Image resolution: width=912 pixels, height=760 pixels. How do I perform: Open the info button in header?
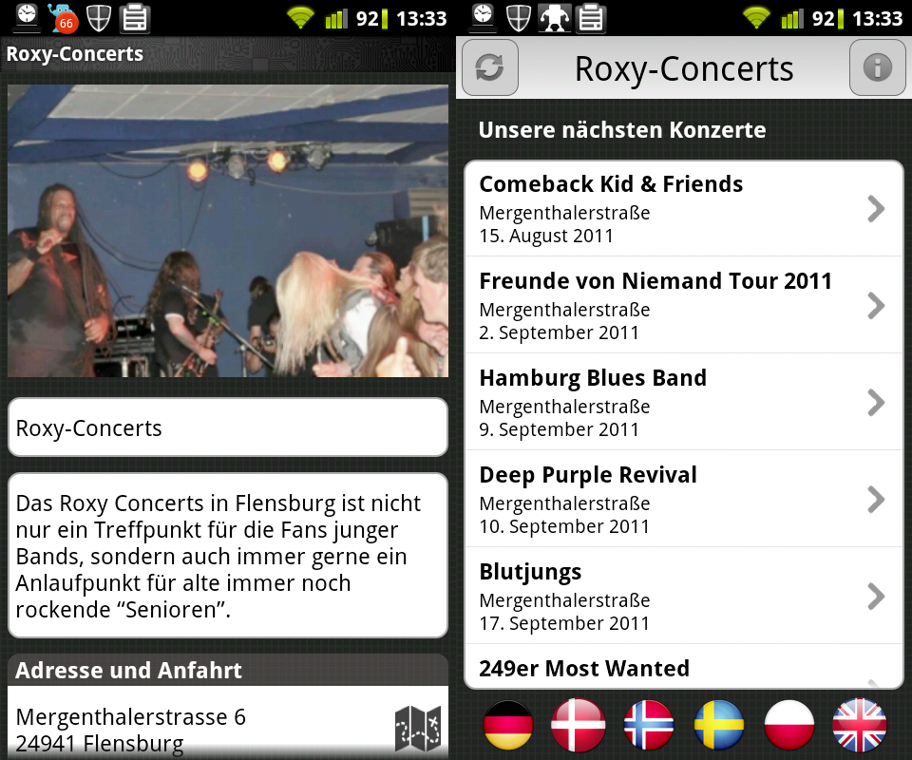click(877, 67)
